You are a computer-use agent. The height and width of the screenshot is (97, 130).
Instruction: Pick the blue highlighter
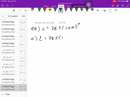point(55,10)
